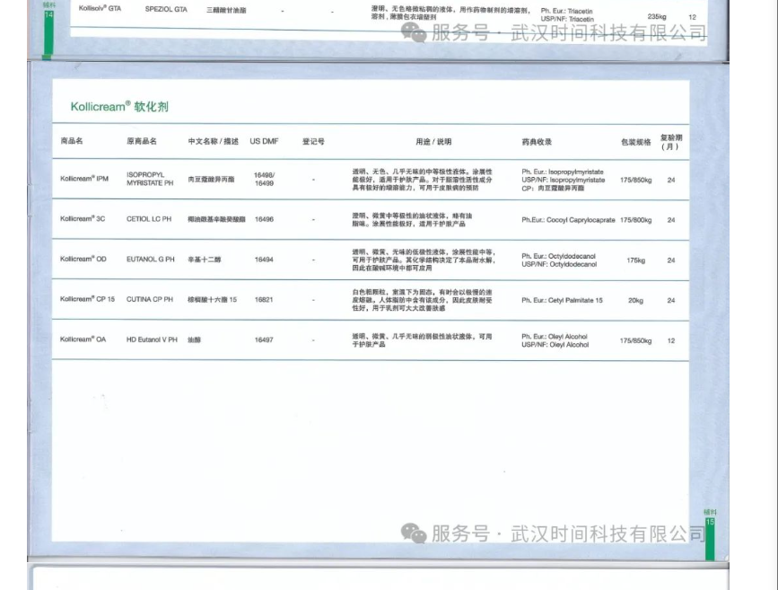Image resolution: width=778 pixels, height=590 pixels.
Task: Click CP: 肉豆蔻酸异丙酯 pharmacopoeia entry
Action: point(553,189)
